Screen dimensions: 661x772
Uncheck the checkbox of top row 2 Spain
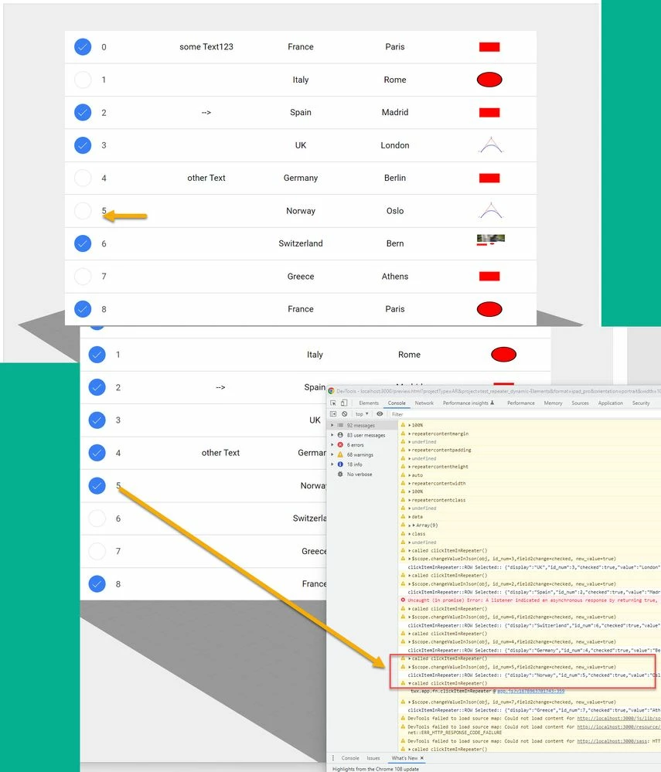(x=83, y=112)
